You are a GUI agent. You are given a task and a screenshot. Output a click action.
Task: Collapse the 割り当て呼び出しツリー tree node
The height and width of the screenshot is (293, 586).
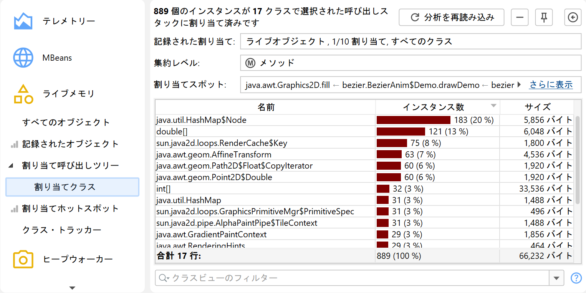[11, 166]
